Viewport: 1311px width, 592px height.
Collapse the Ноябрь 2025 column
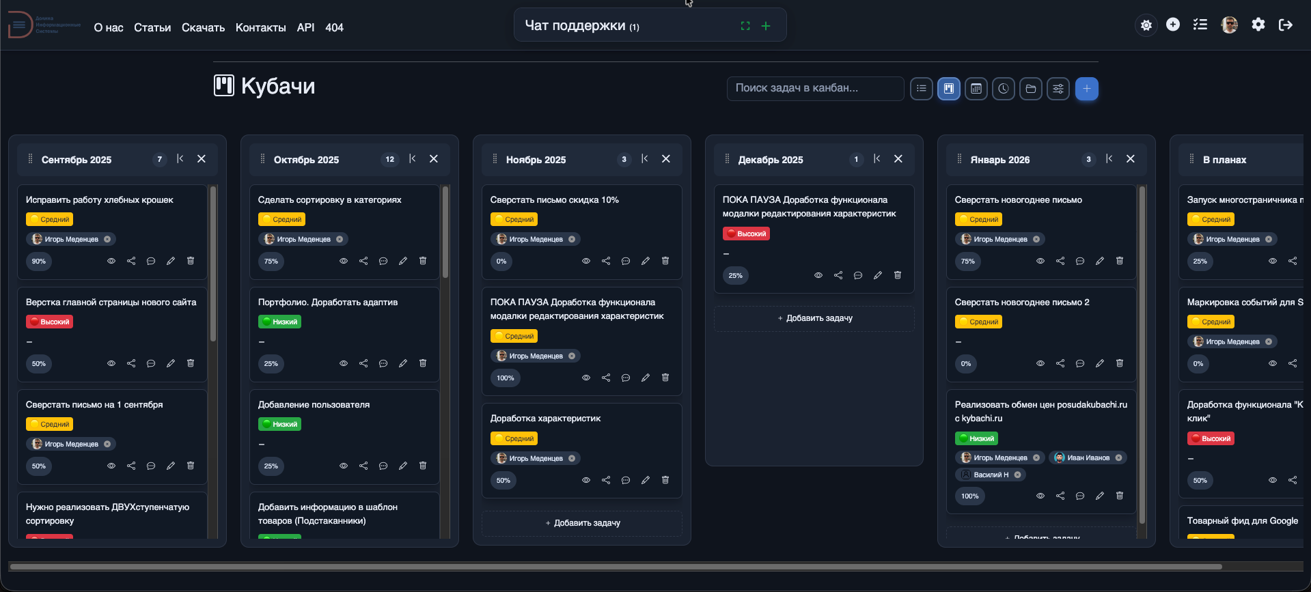[645, 158]
